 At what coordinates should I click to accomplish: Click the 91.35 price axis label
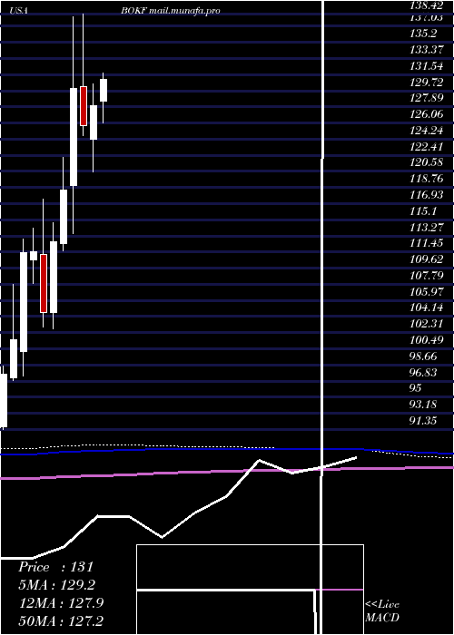tap(424, 420)
